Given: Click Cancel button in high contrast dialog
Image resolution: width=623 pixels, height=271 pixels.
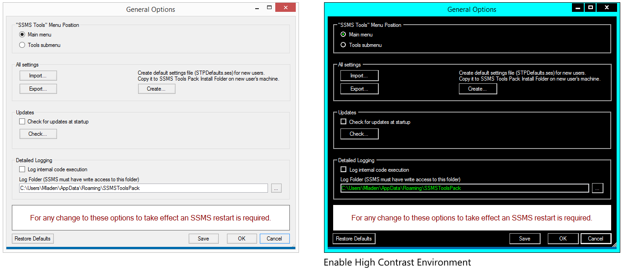Looking at the screenshot, I should pyautogui.click(x=596, y=239).
